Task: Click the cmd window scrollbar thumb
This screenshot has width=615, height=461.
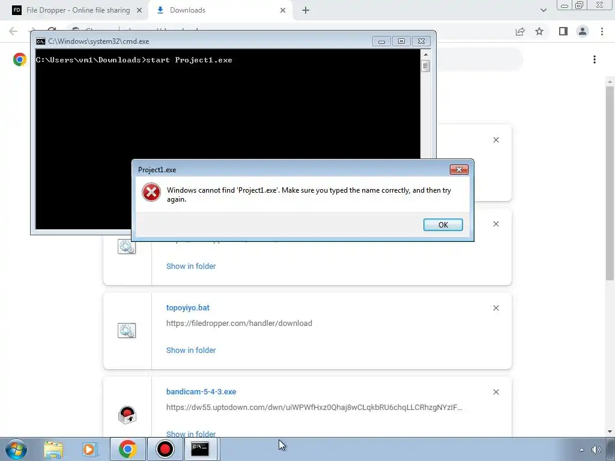Action: pyautogui.click(x=426, y=66)
